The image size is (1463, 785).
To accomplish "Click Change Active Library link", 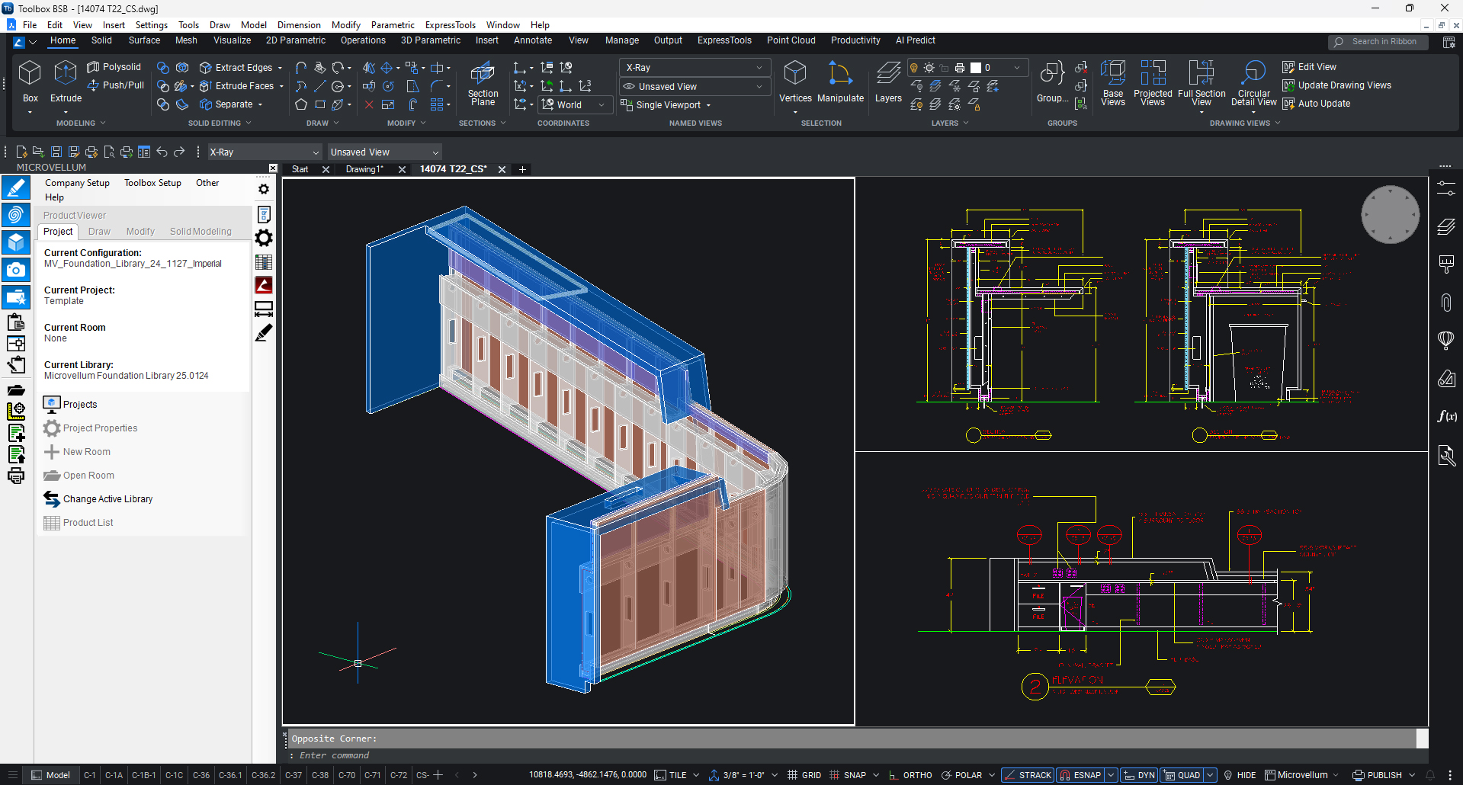I will 107,499.
